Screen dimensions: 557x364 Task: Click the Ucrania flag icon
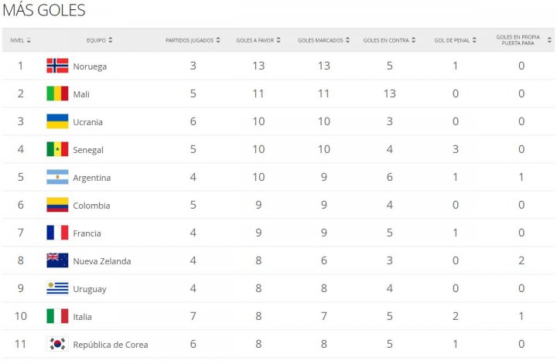pos(57,121)
